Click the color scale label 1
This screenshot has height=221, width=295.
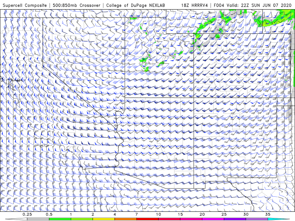click(71, 214)
